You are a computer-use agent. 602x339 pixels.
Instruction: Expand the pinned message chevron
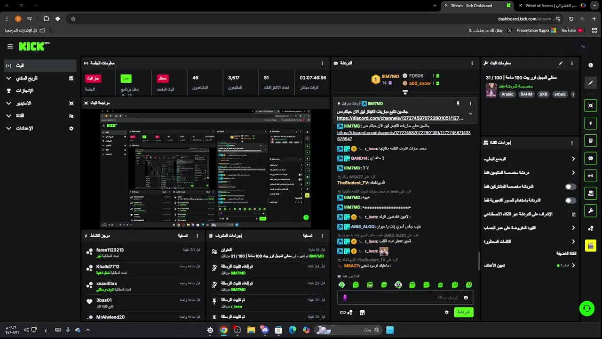[x=470, y=113]
